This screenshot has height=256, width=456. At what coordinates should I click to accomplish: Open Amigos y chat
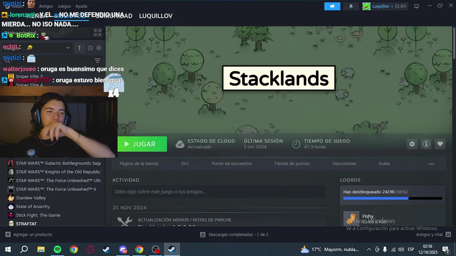(x=433, y=235)
